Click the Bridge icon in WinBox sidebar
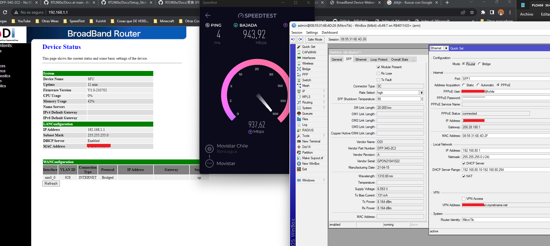The image size is (550, 246). point(299,69)
